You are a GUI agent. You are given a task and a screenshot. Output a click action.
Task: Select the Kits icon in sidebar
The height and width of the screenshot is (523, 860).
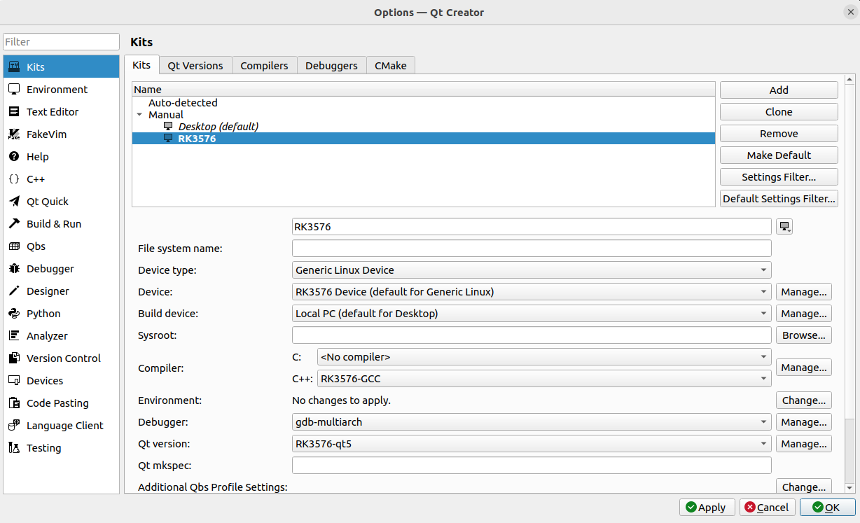click(x=13, y=67)
